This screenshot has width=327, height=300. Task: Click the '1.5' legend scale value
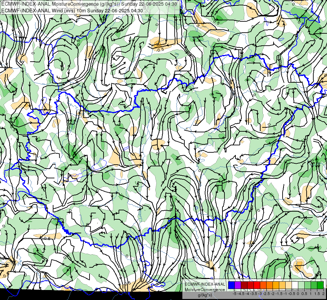point(317,294)
